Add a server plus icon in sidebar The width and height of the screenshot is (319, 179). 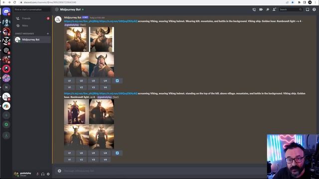tap(6, 115)
